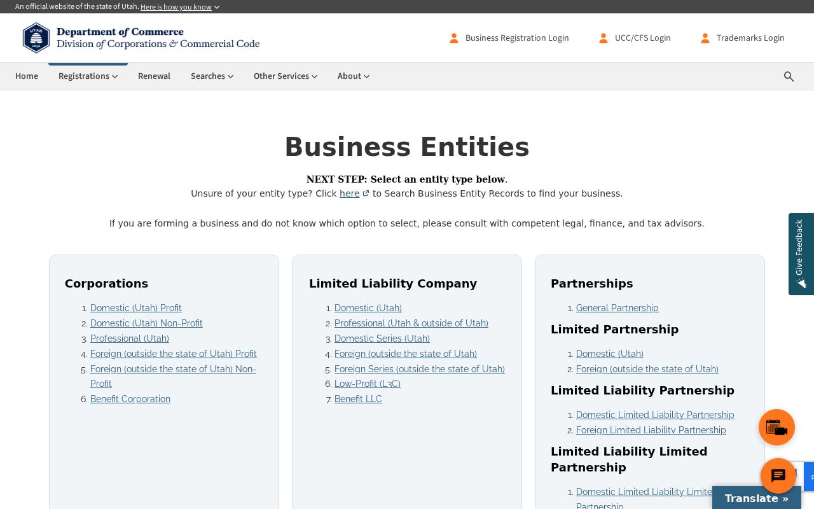Select Domestic (Utah) Profit corporation
The width and height of the screenshot is (814, 509).
point(136,308)
